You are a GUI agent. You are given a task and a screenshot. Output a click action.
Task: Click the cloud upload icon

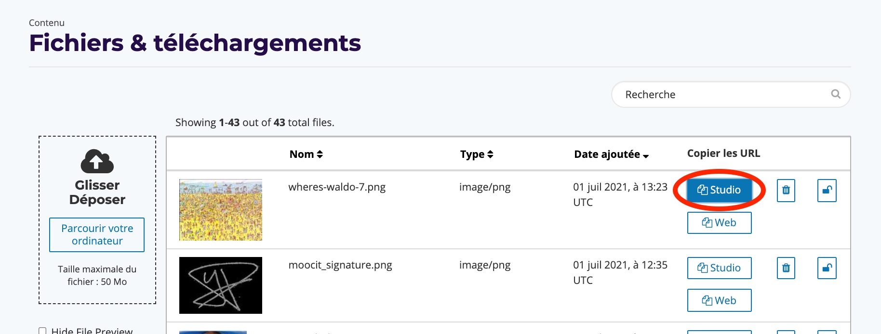coord(97,161)
